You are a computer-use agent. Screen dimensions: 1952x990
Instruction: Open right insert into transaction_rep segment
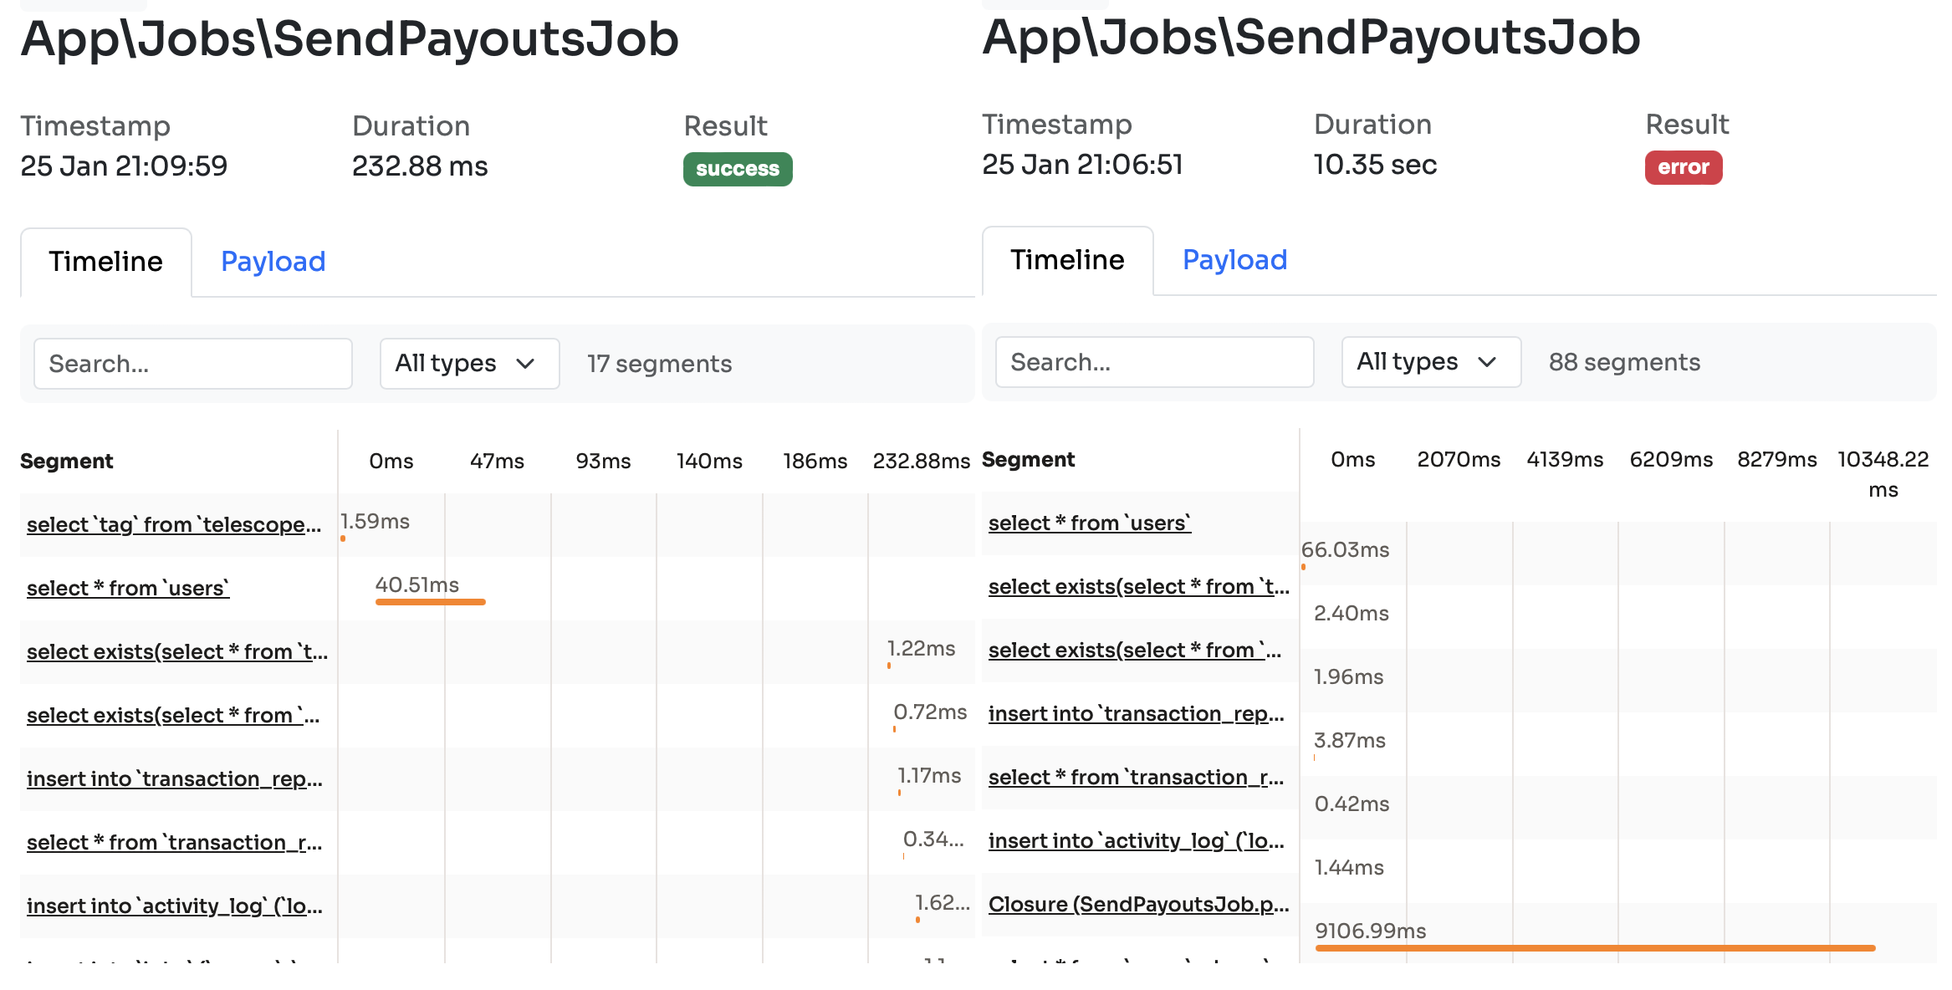point(1136,713)
